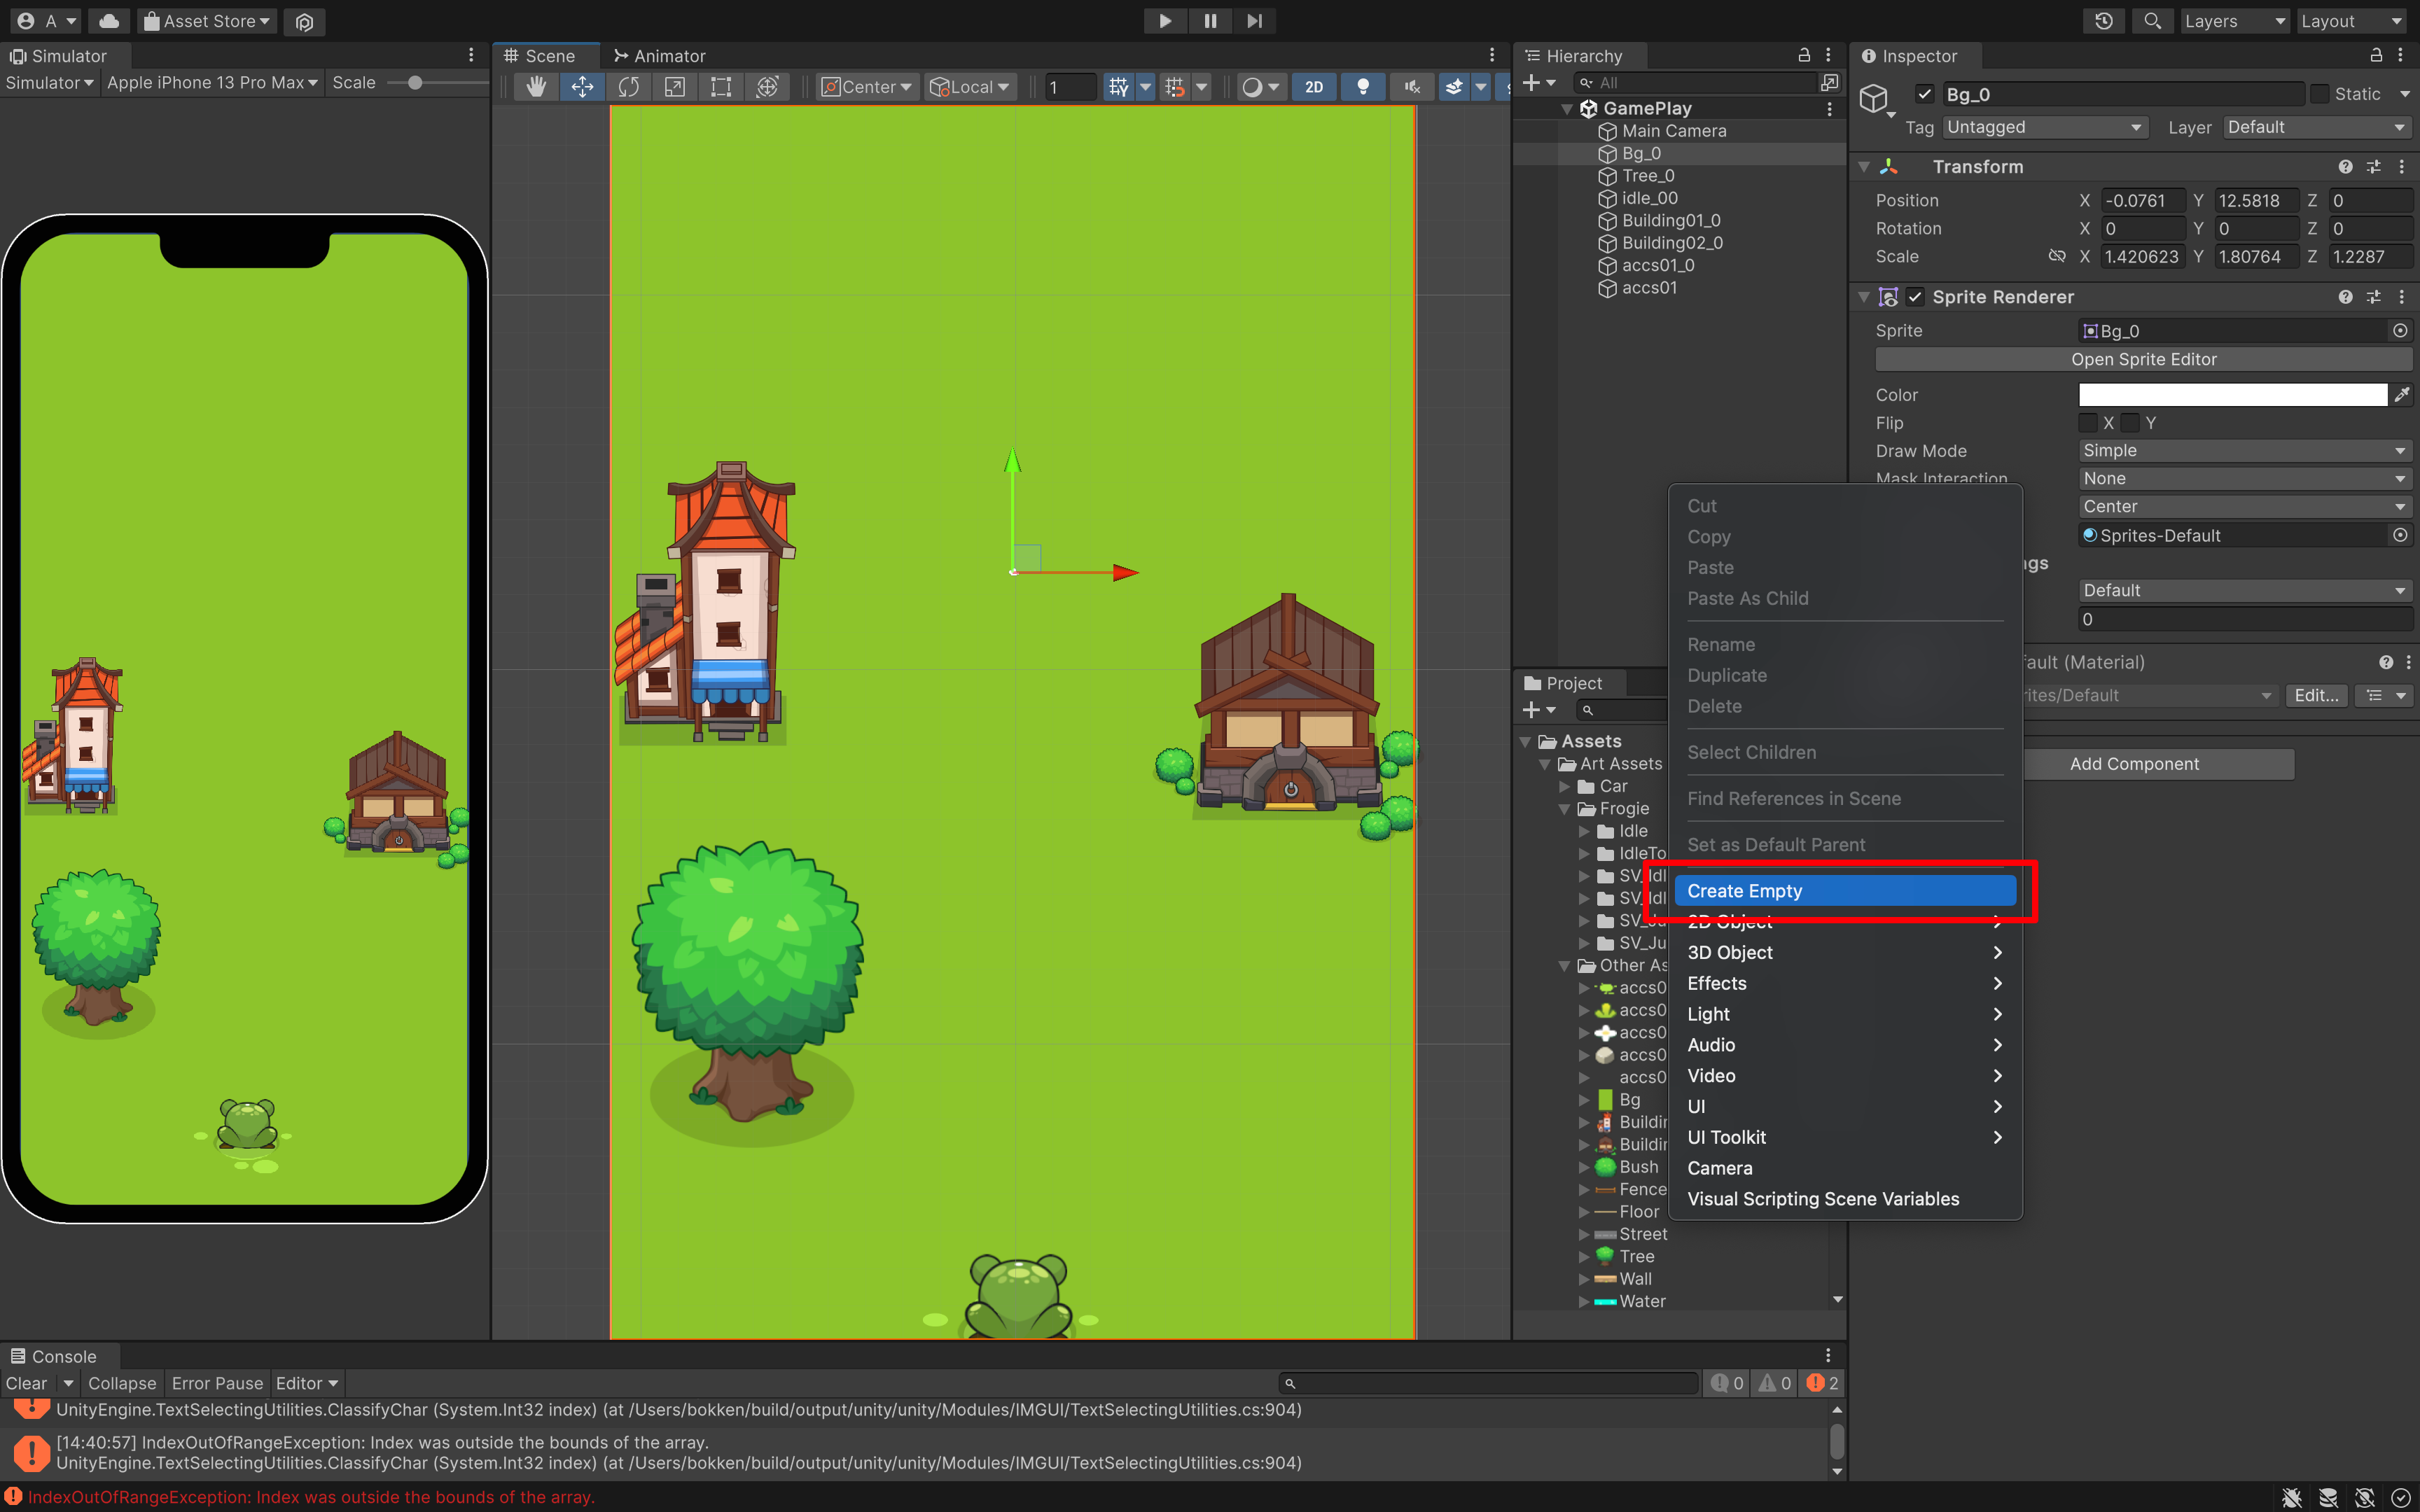Open the UI Toolkit submenu
Viewport: 2420px width, 1512px height.
tap(1845, 1137)
